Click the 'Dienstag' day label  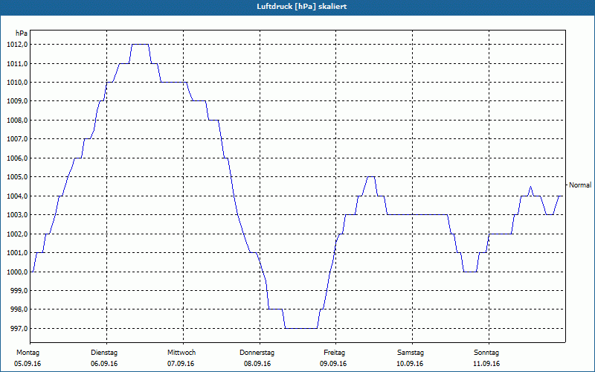click(x=104, y=353)
